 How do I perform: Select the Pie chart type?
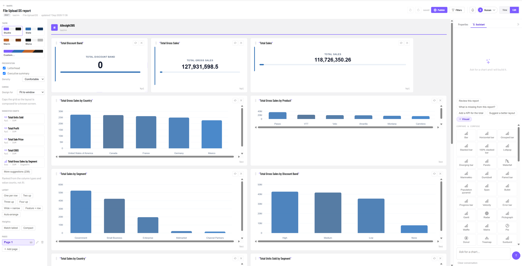click(507, 227)
